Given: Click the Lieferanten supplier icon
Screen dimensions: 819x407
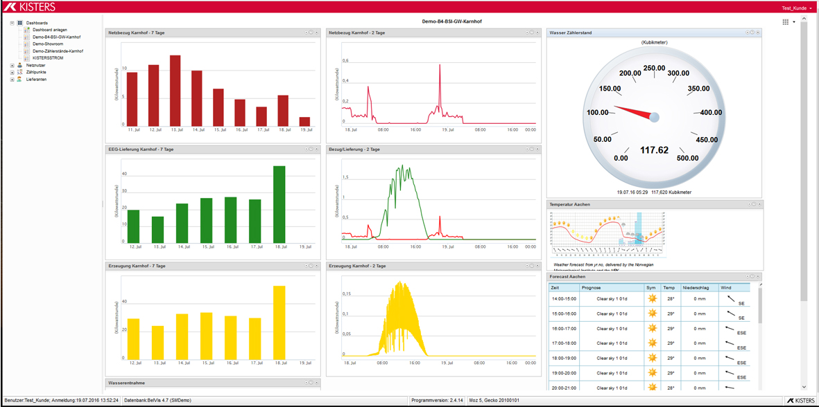Looking at the screenshot, I should tap(19, 80).
